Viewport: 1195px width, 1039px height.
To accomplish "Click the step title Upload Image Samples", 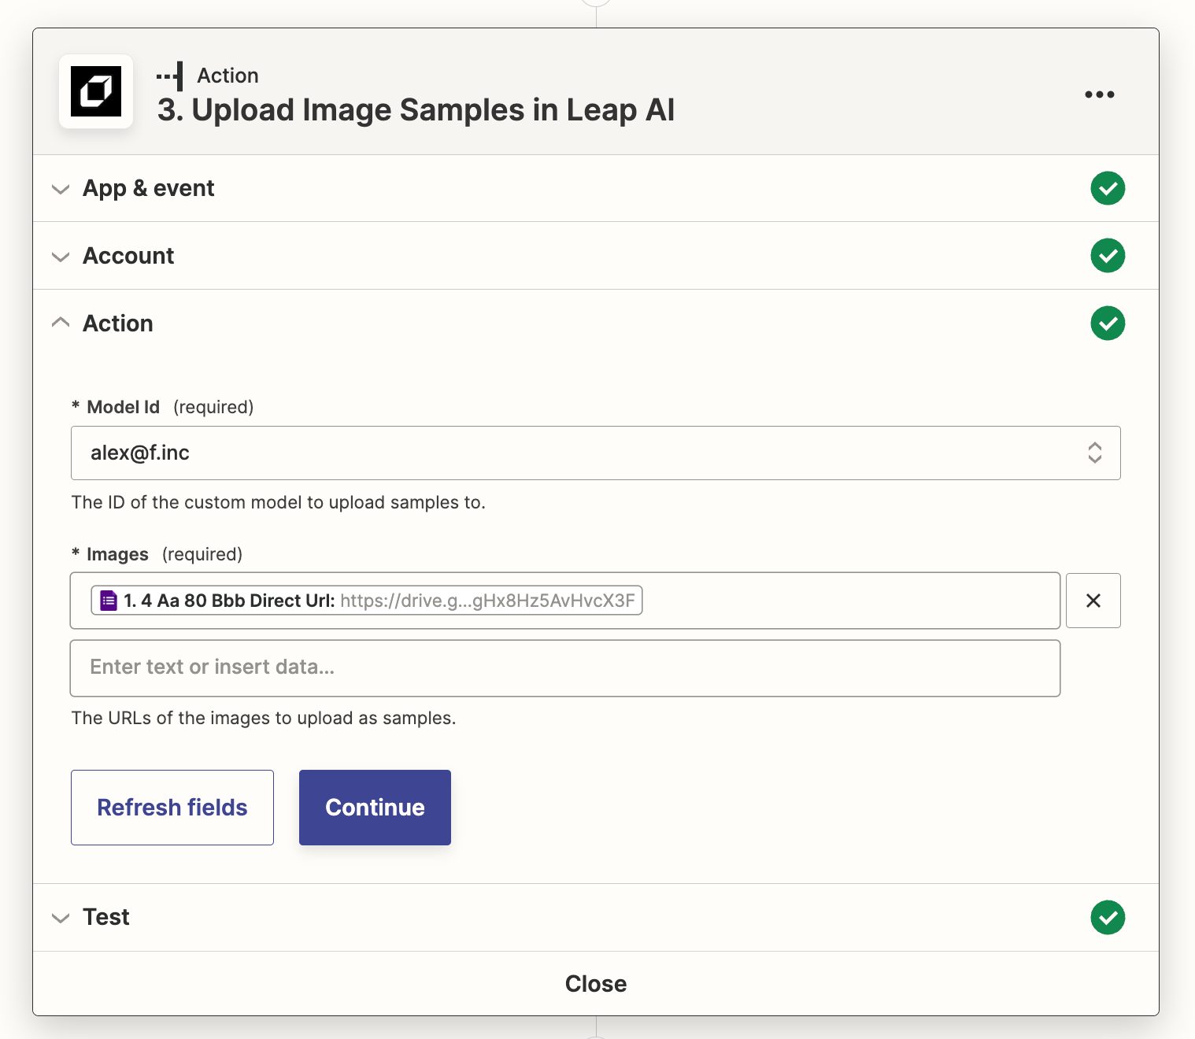I will coord(416,110).
